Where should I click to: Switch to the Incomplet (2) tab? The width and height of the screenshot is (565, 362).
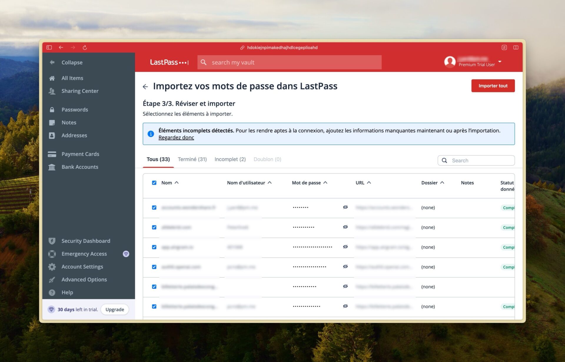pyautogui.click(x=230, y=159)
